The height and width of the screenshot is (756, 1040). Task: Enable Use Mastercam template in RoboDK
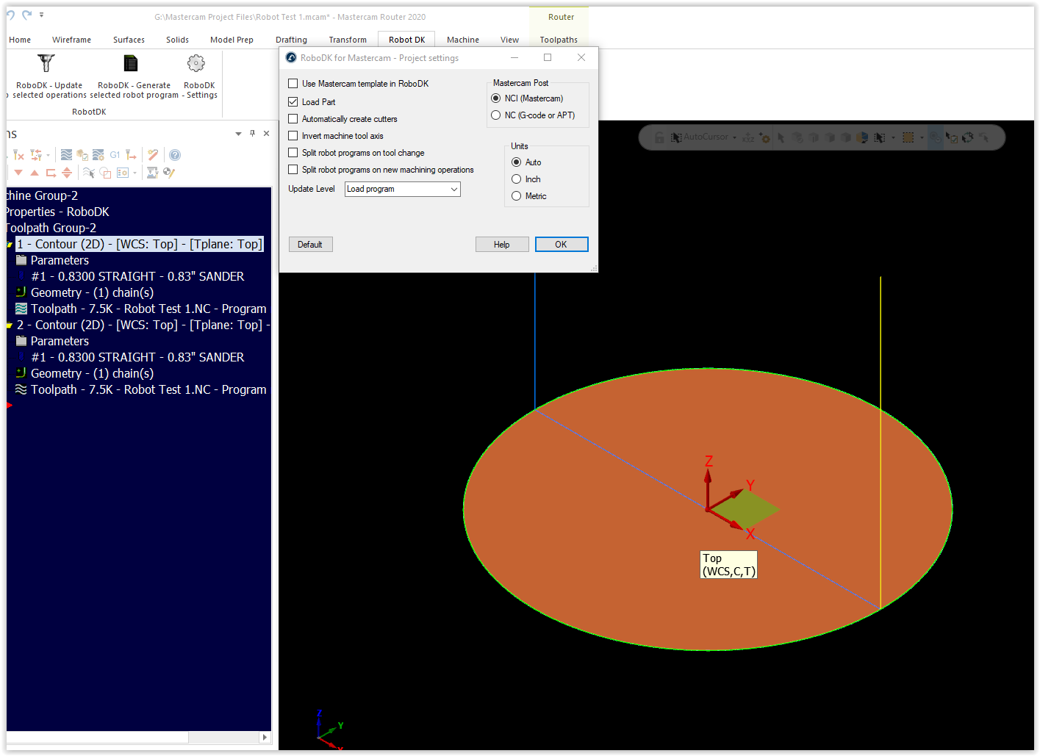pyautogui.click(x=293, y=84)
